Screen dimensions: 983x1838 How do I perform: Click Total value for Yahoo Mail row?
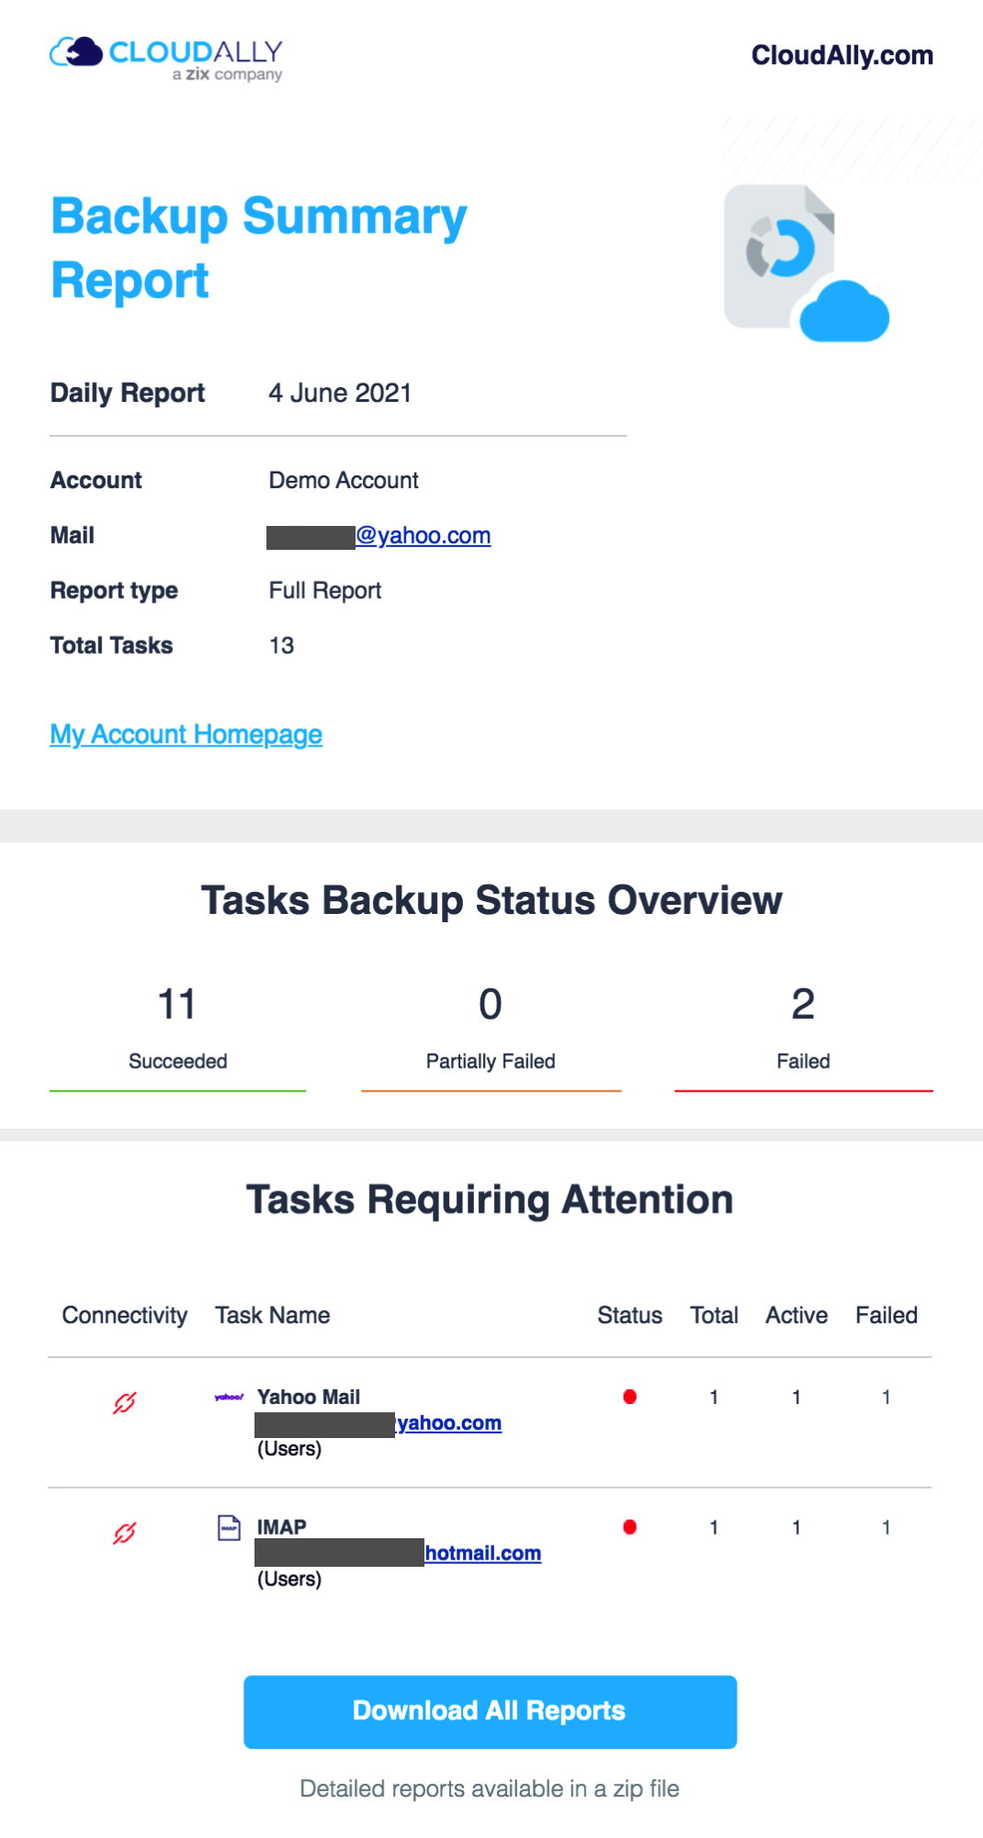(x=714, y=1398)
